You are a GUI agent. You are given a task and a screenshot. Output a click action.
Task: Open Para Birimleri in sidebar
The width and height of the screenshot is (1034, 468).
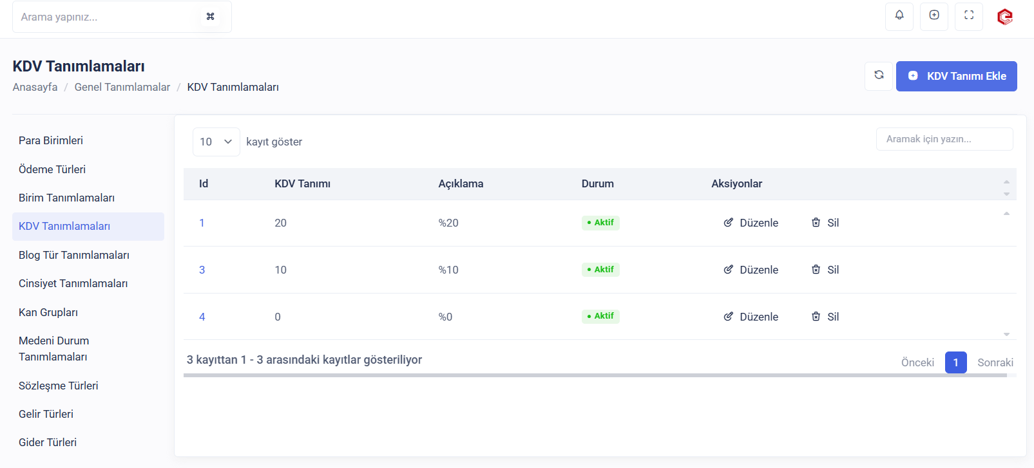pyautogui.click(x=51, y=140)
